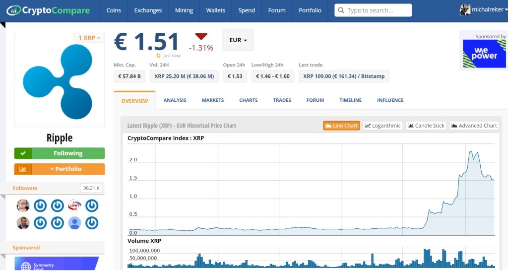This screenshot has width=508, height=271.
Task: Click the red price down arrow
Action: coord(201,37)
